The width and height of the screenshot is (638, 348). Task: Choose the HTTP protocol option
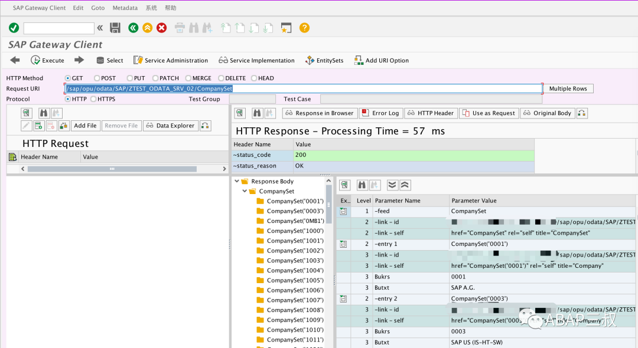pos(67,99)
